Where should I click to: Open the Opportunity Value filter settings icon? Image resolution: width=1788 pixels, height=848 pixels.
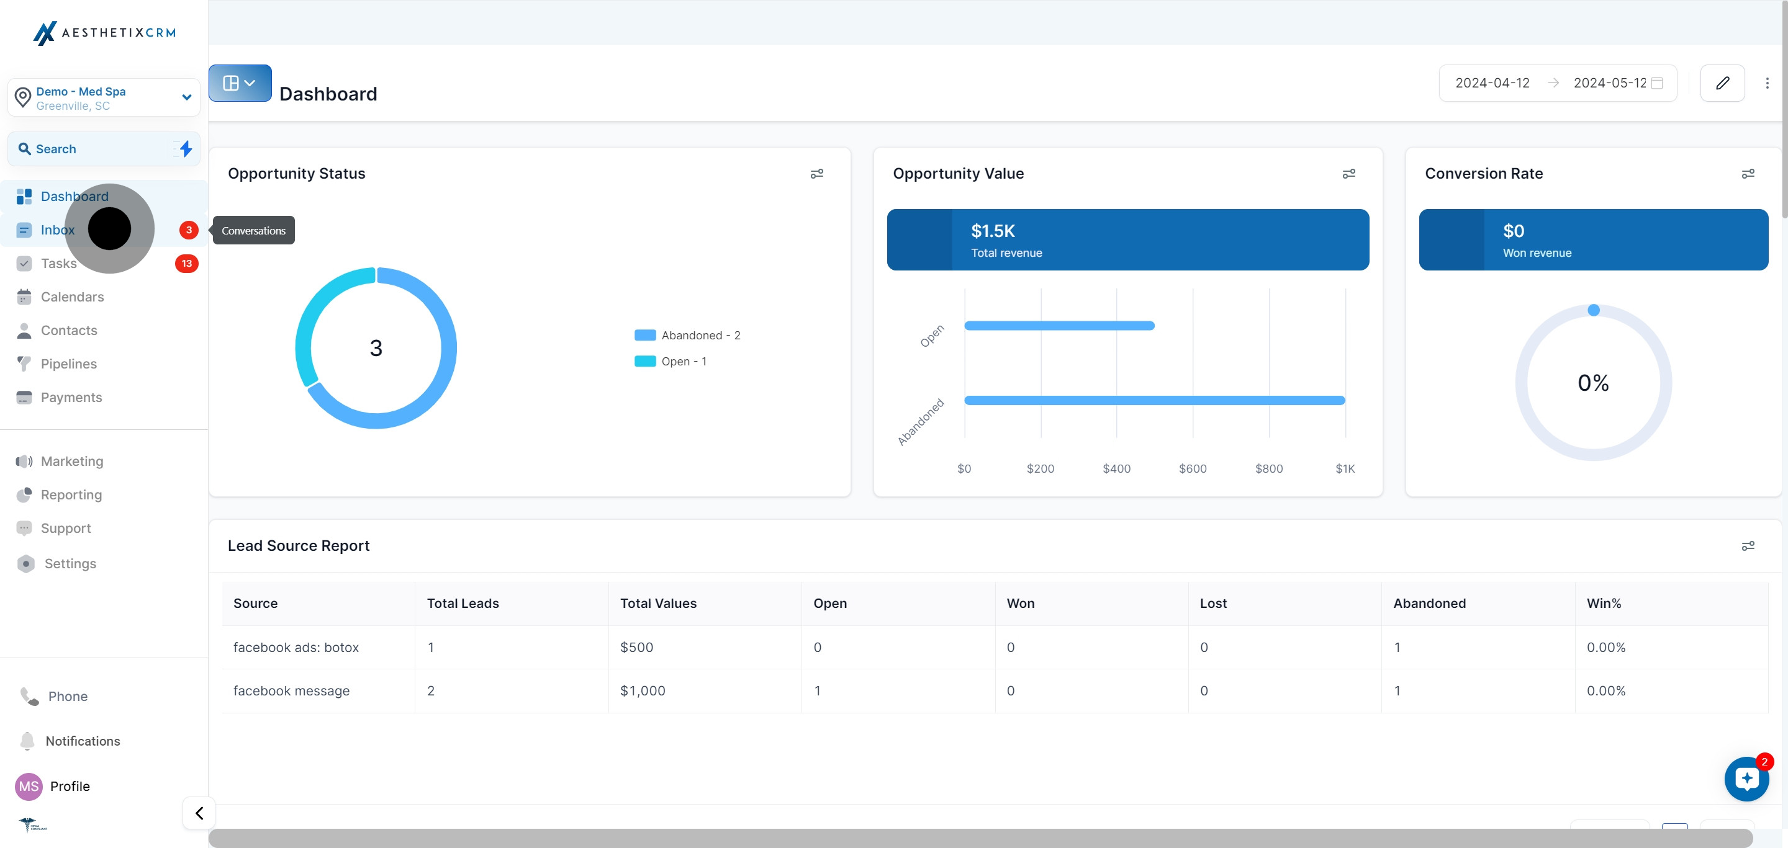click(1348, 173)
